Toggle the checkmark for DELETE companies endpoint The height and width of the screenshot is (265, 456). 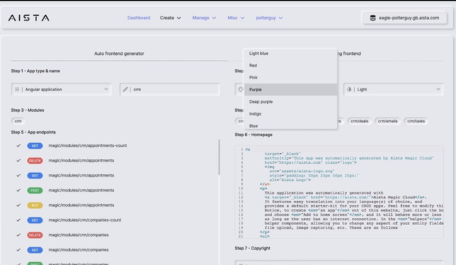[19, 235]
